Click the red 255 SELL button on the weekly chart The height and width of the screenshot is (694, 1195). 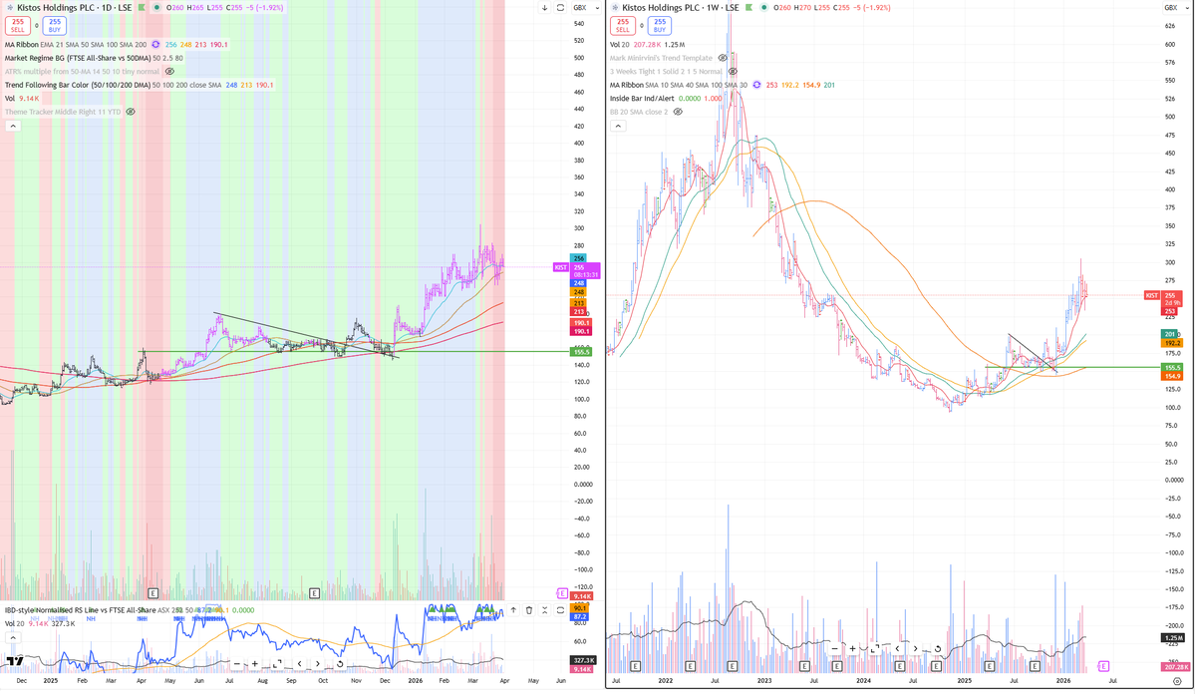(x=623, y=25)
